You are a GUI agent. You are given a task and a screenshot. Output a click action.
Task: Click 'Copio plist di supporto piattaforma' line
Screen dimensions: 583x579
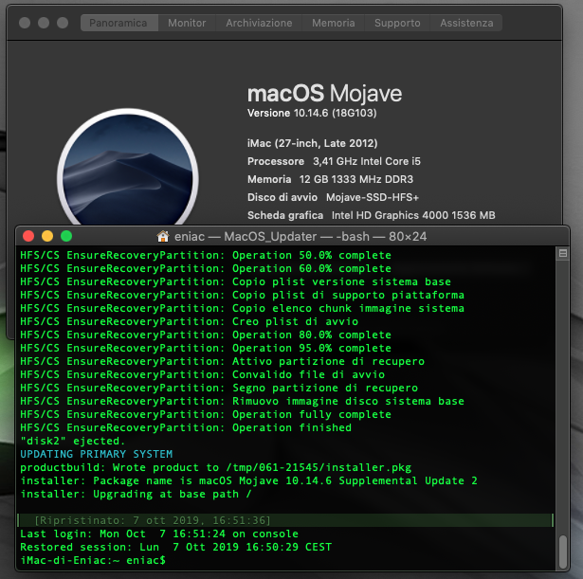click(242, 295)
